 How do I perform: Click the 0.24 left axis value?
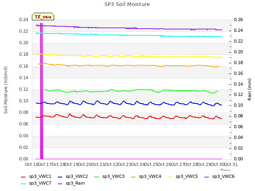pos(24,20)
